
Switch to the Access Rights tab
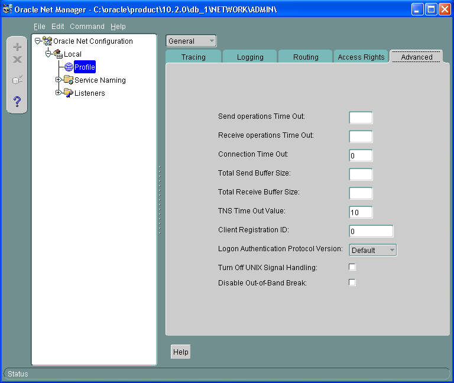click(x=361, y=57)
